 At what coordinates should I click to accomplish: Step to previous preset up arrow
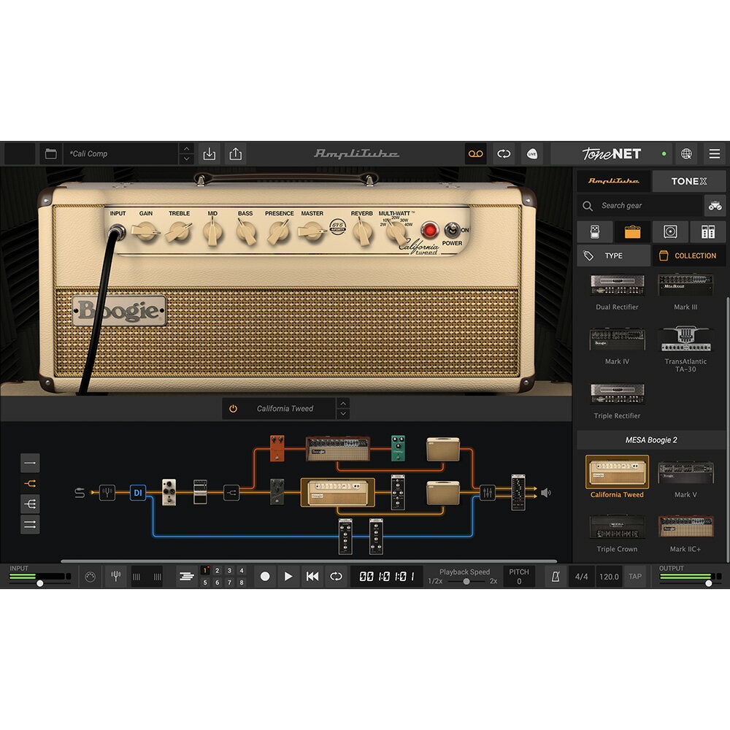[186, 148]
